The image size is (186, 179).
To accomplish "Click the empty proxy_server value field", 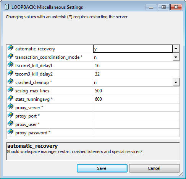I will tap(136, 108).
